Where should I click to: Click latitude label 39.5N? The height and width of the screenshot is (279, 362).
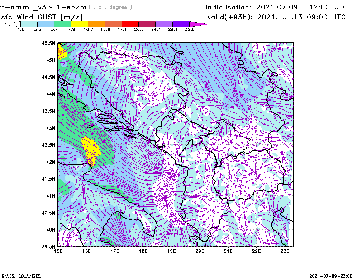pyautogui.click(x=48, y=246)
